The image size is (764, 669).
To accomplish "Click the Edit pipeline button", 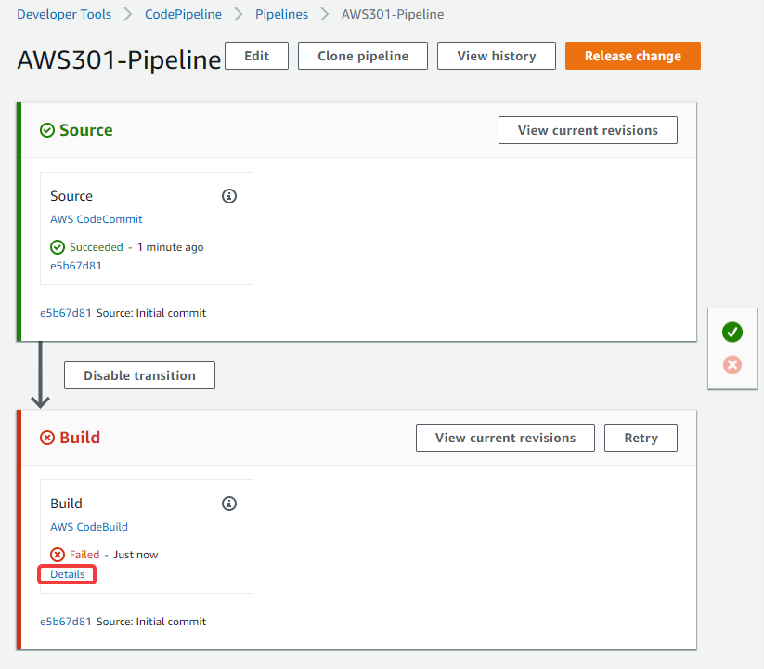I will 257,56.
